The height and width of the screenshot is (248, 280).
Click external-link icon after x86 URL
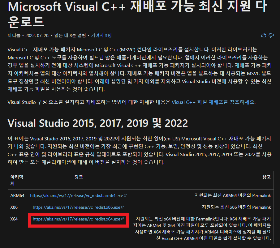pyautogui.click(x=123, y=207)
